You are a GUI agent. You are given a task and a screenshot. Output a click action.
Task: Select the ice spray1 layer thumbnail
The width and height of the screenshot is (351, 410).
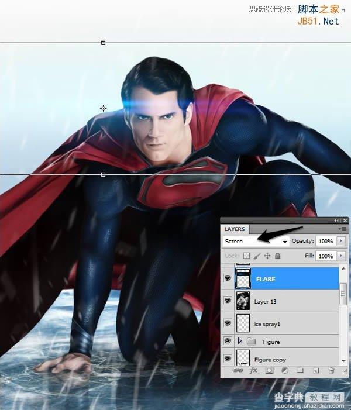(x=243, y=323)
